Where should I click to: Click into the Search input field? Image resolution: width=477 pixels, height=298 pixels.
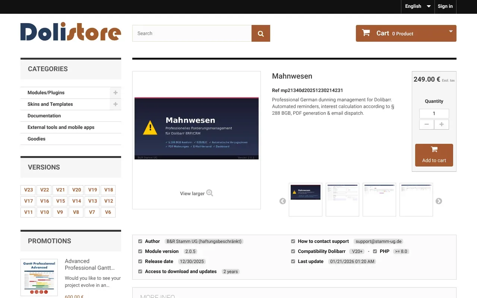coord(192,34)
